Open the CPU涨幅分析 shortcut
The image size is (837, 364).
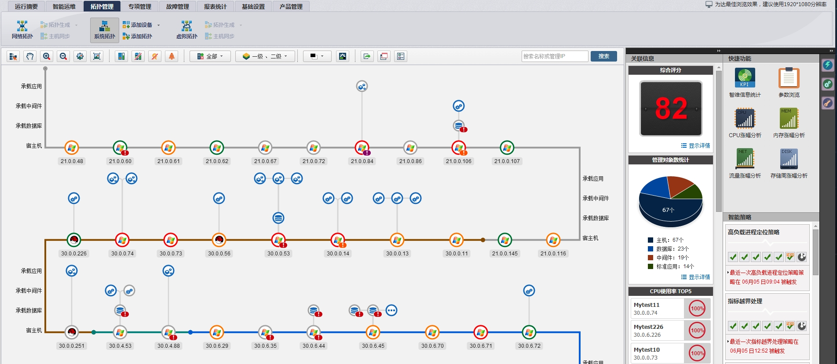745,119
